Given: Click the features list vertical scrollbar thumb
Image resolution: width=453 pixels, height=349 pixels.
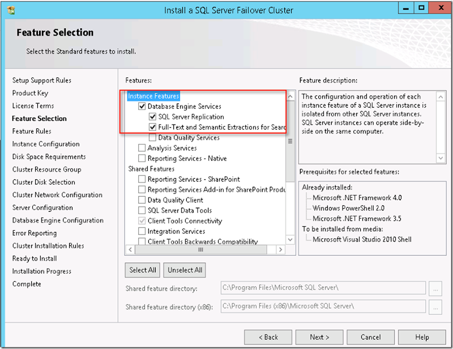Looking at the screenshot, I should [x=290, y=141].
